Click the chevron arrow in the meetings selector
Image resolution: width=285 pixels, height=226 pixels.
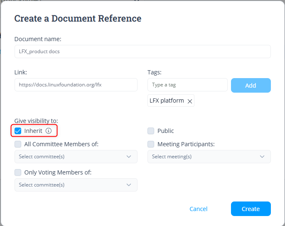coord(262,157)
